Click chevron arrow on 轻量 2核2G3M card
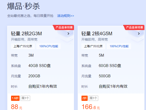 tap(68, 34)
